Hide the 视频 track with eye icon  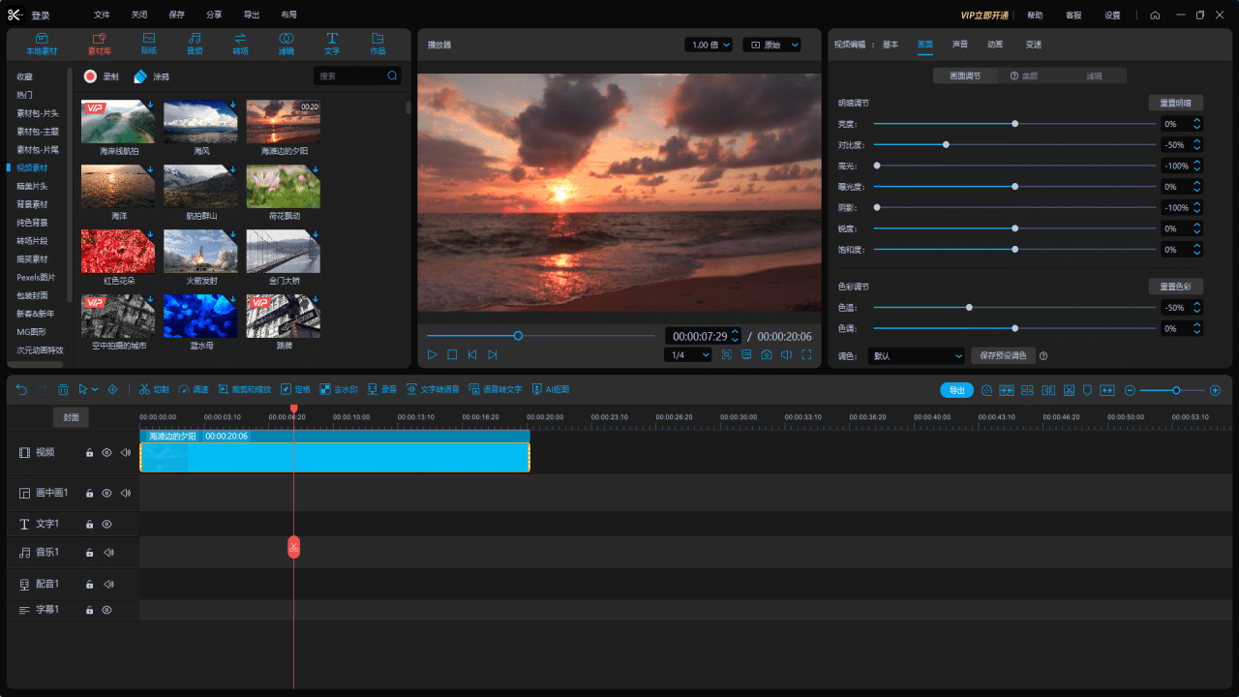[106, 452]
